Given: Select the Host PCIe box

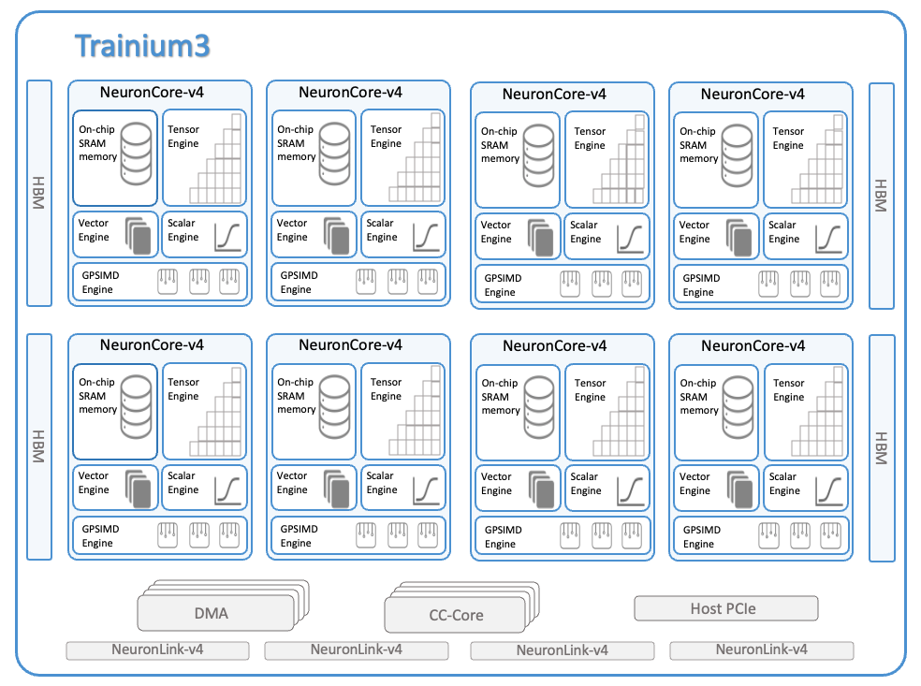Looking at the screenshot, I should 725,608.
